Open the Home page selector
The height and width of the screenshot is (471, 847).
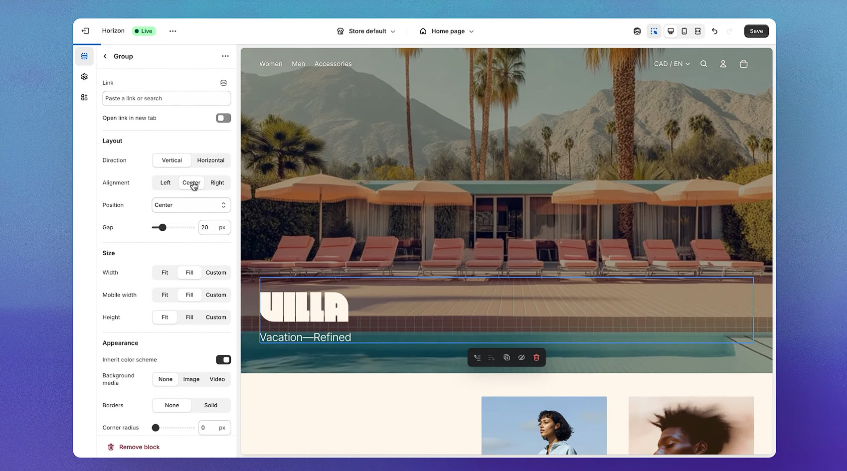447,31
